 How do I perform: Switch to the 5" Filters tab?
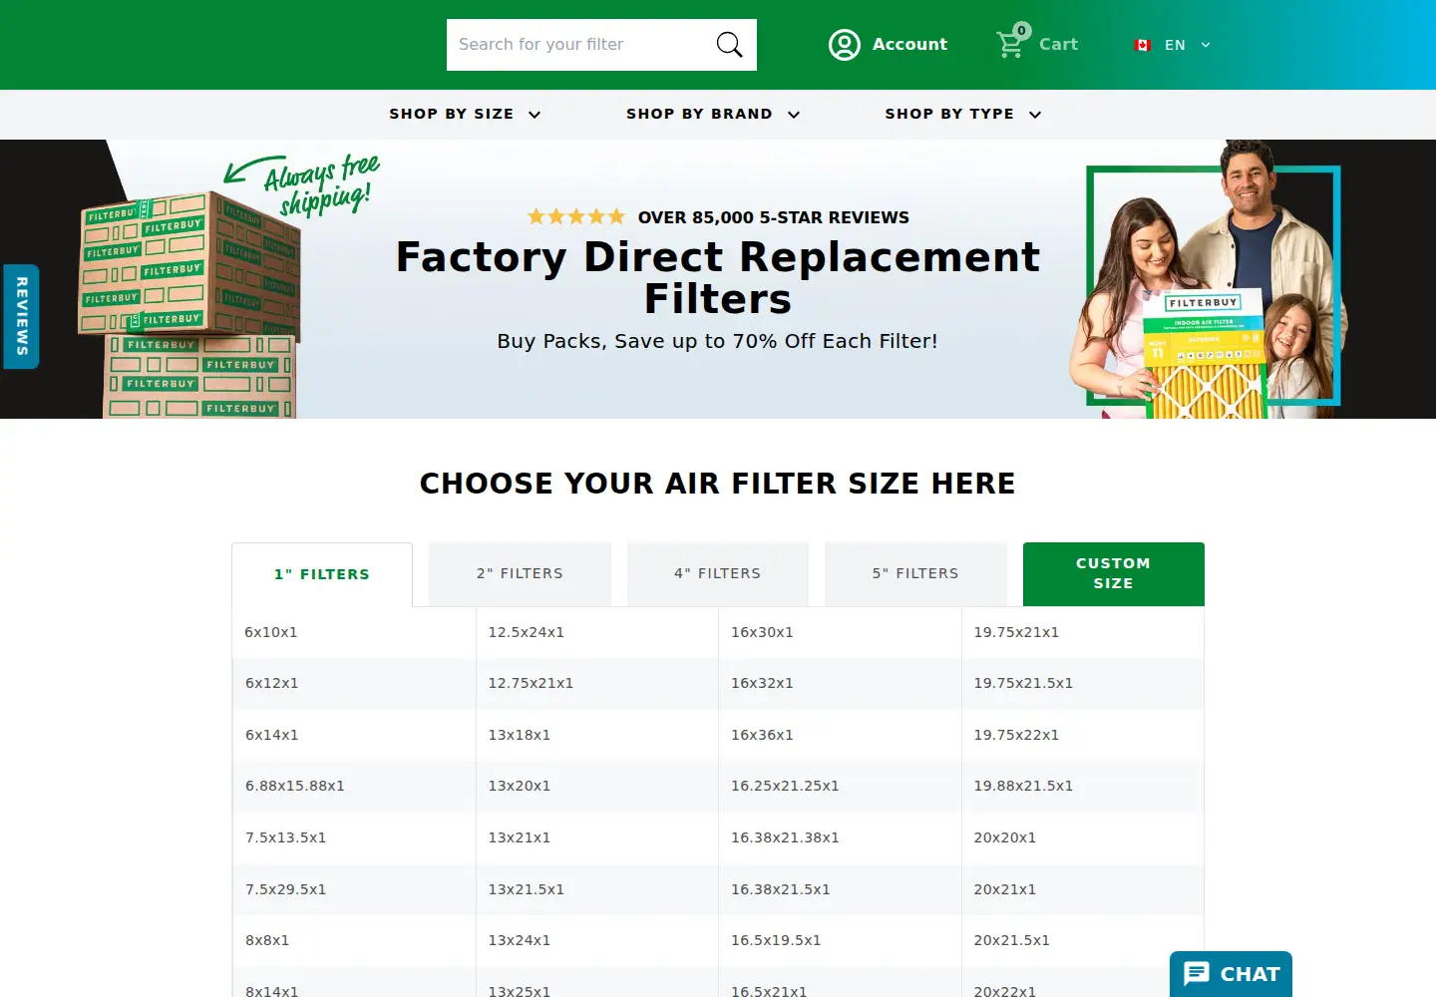coord(915,574)
